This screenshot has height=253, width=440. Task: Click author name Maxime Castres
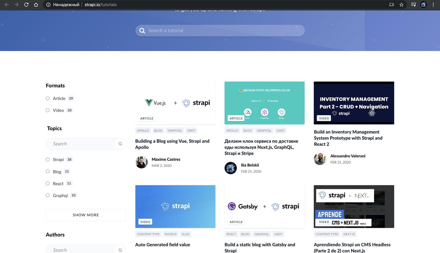coord(166,159)
